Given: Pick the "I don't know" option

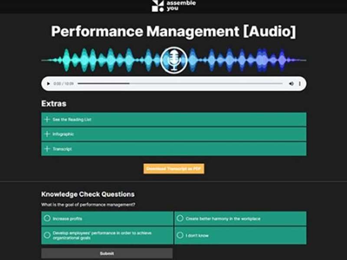Looking at the screenshot, I should 180,235.
